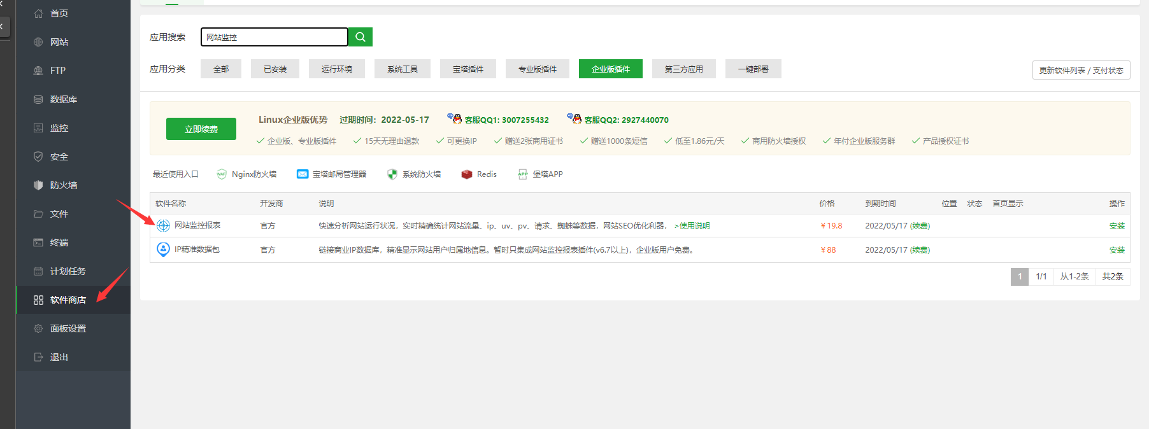The height and width of the screenshot is (429, 1149).
Task: Select the 已安装 category tab
Action: coord(275,69)
